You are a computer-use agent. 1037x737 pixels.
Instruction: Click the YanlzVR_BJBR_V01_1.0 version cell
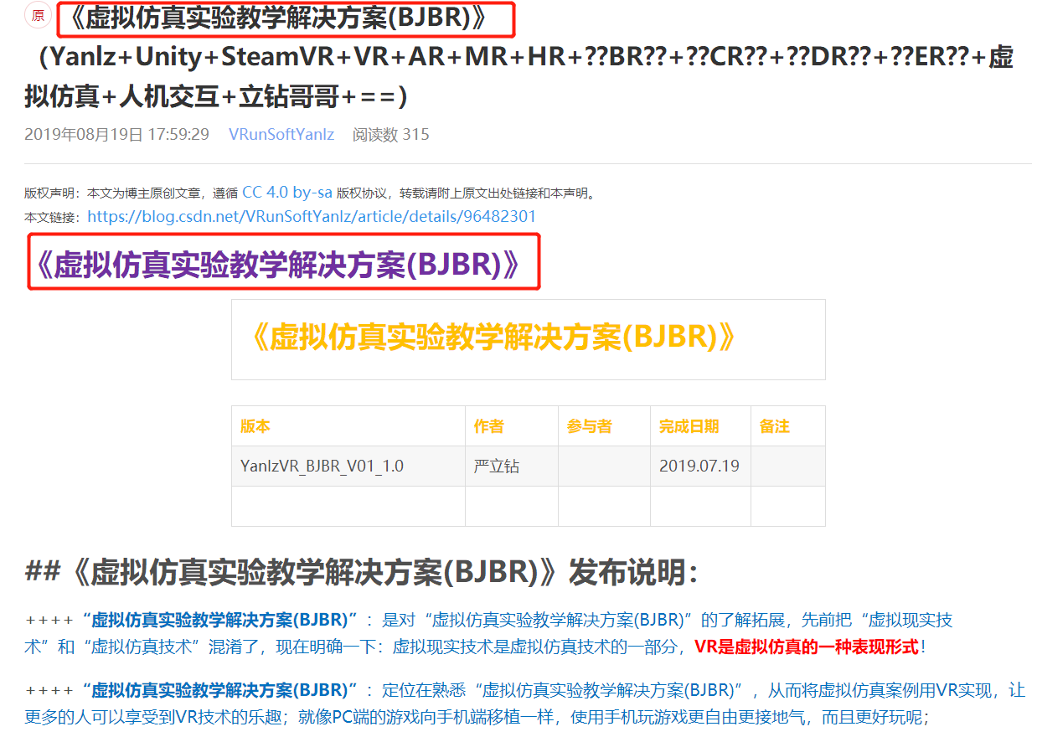322,466
